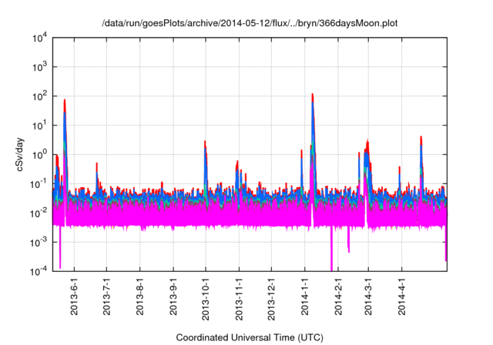Click the 10^4 y-axis tick label
Screen dimensions: 493x345
[x=41, y=38]
